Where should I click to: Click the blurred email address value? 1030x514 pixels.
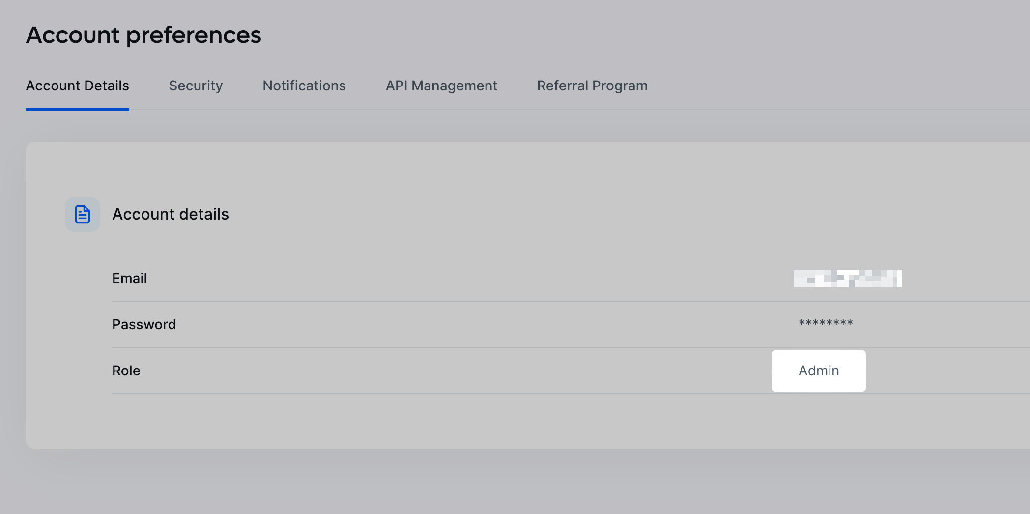coord(848,279)
